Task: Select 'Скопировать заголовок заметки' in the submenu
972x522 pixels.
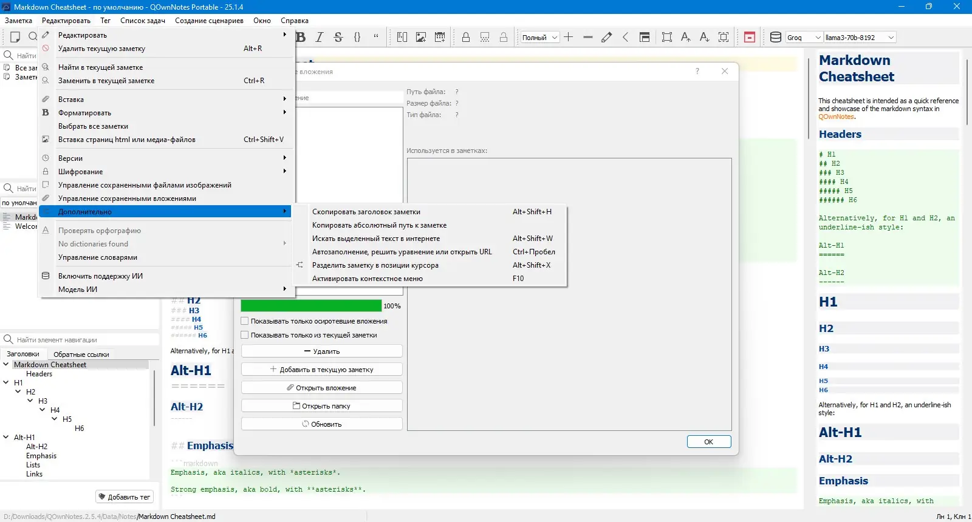Action: click(x=366, y=212)
